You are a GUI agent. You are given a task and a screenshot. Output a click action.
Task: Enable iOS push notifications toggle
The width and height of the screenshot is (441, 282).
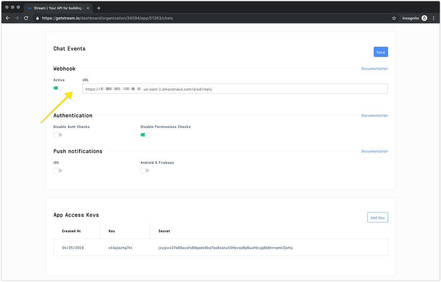point(58,171)
